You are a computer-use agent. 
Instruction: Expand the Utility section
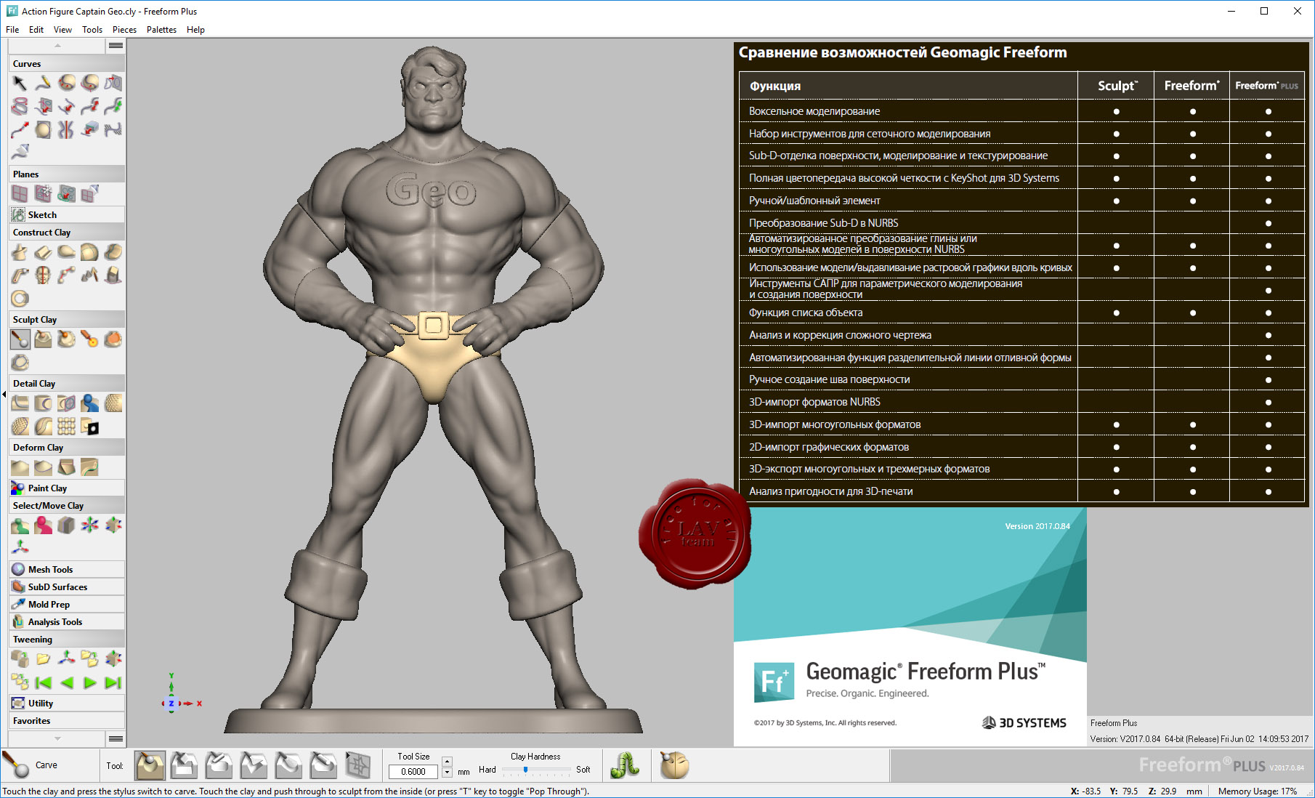click(67, 703)
